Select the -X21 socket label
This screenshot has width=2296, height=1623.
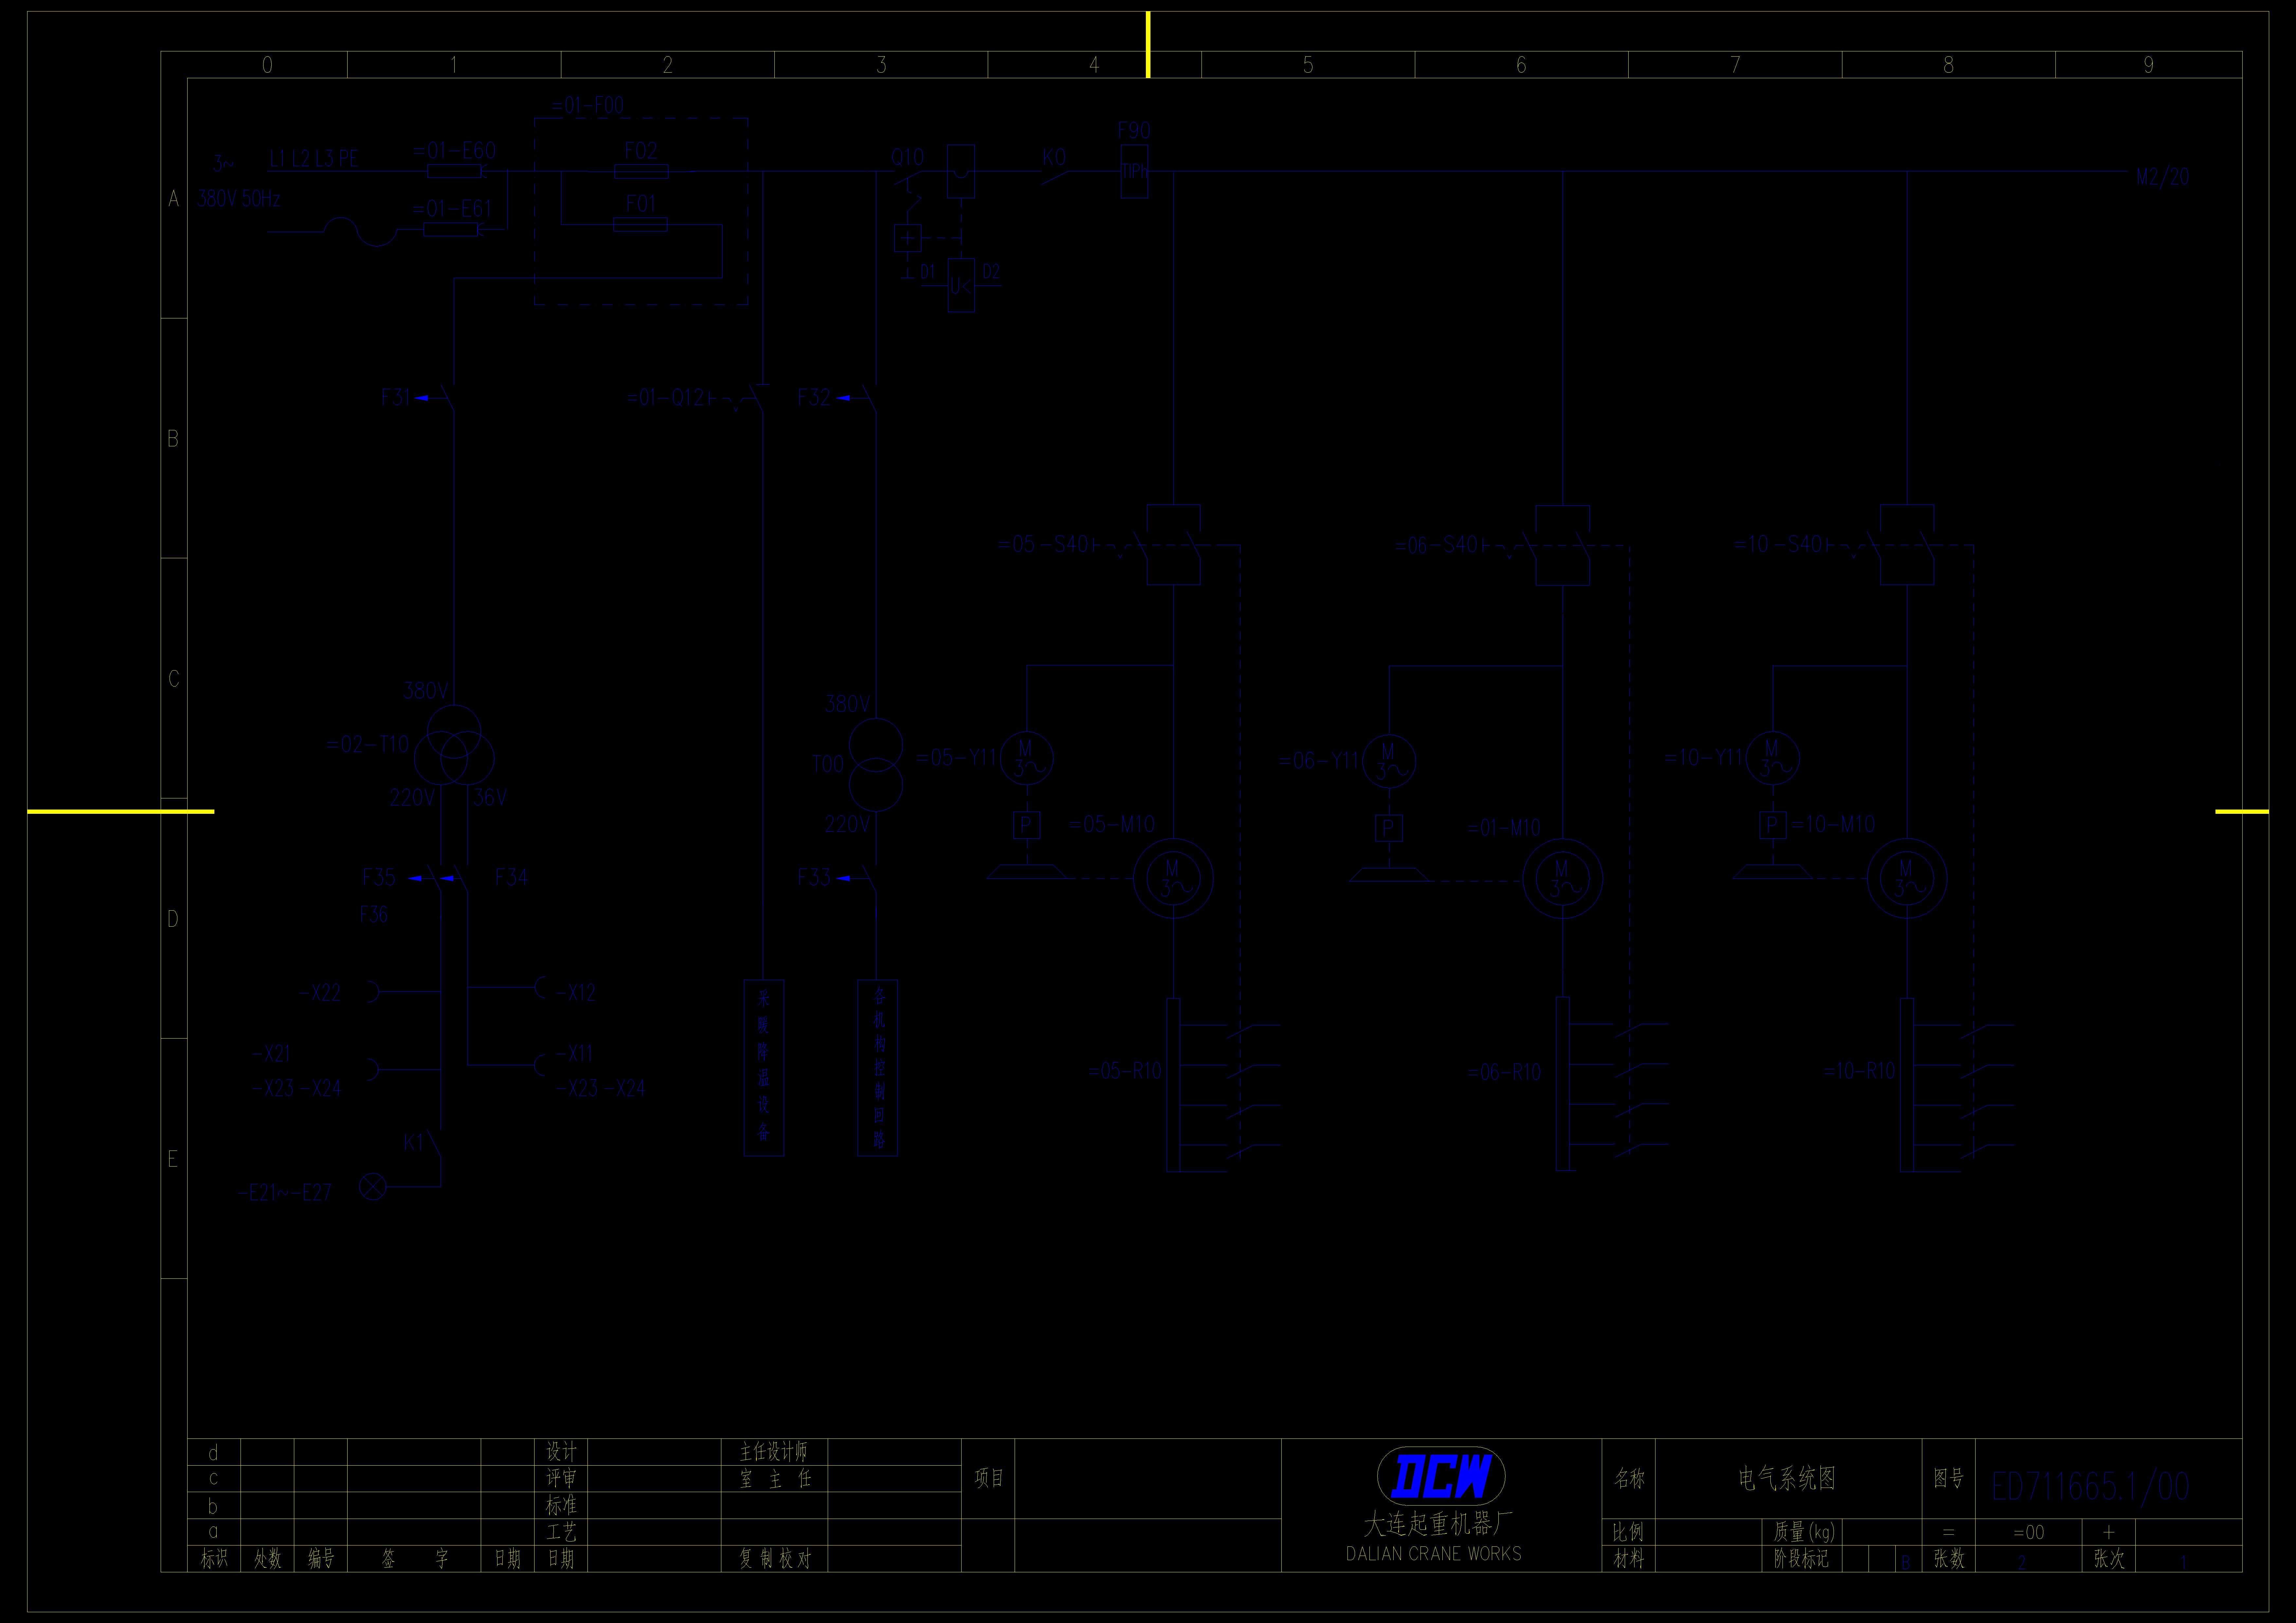click(271, 1053)
